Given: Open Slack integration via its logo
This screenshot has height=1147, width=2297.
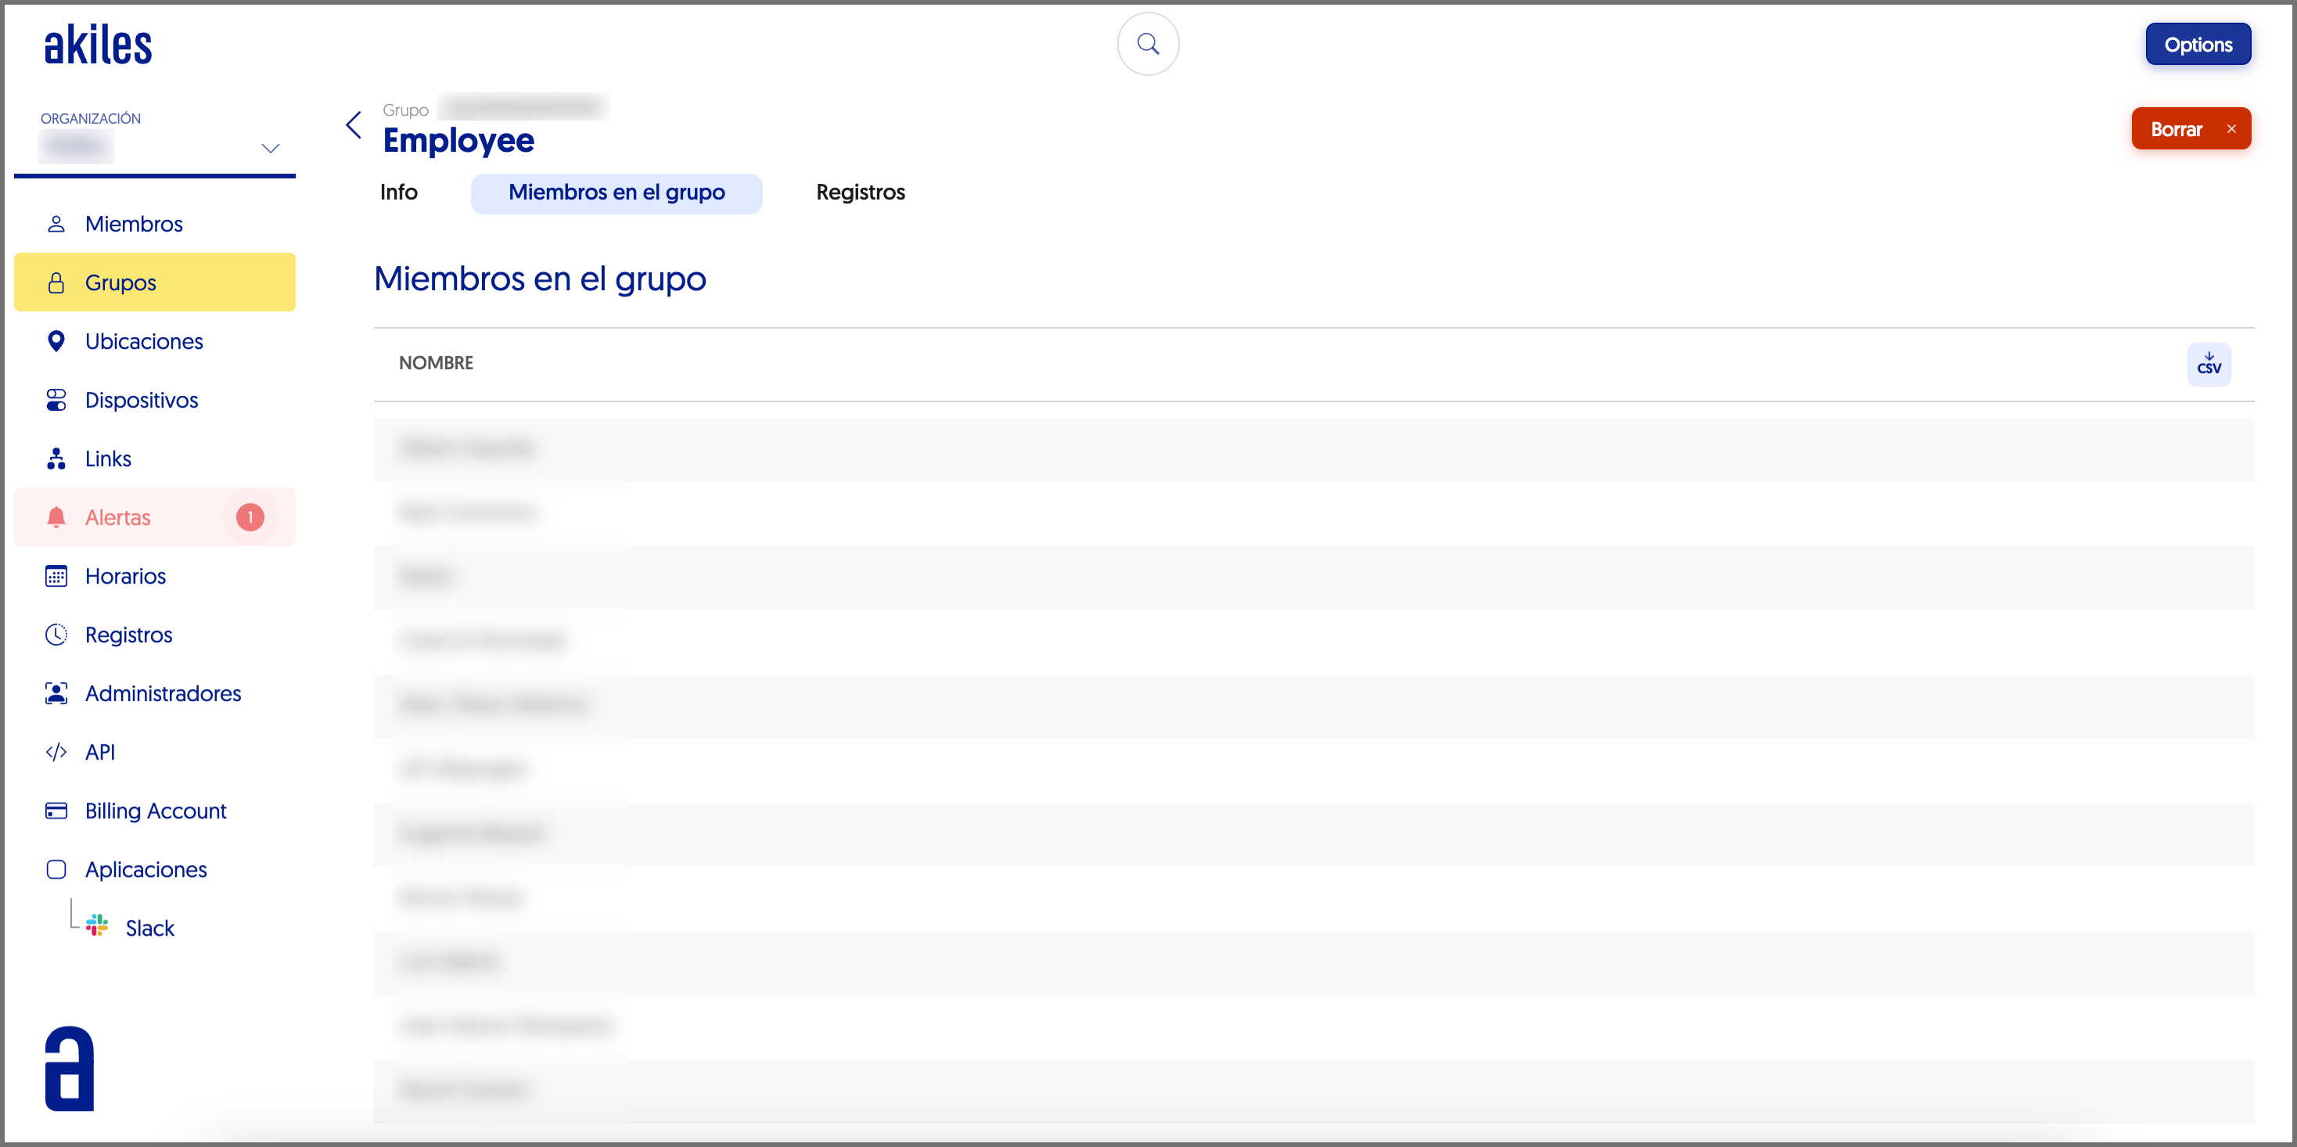Looking at the screenshot, I should (x=97, y=926).
